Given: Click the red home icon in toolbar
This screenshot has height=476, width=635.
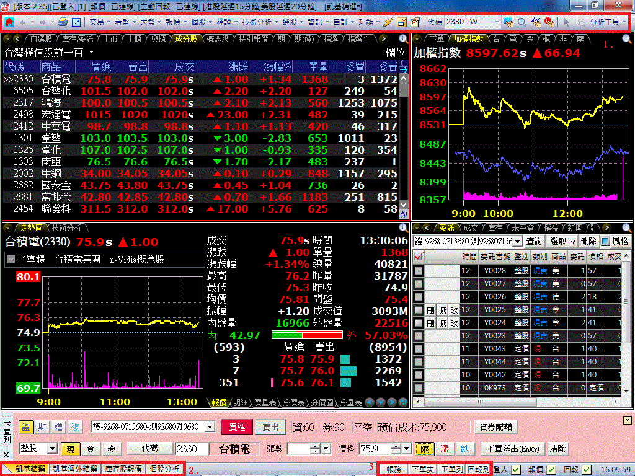Looking at the screenshot, I should pos(9,22).
